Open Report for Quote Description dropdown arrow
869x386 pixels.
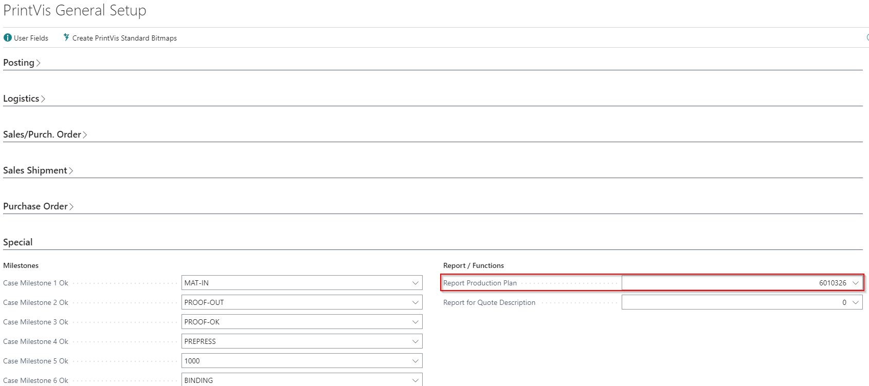pyautogui.click(x=856, y=302)
